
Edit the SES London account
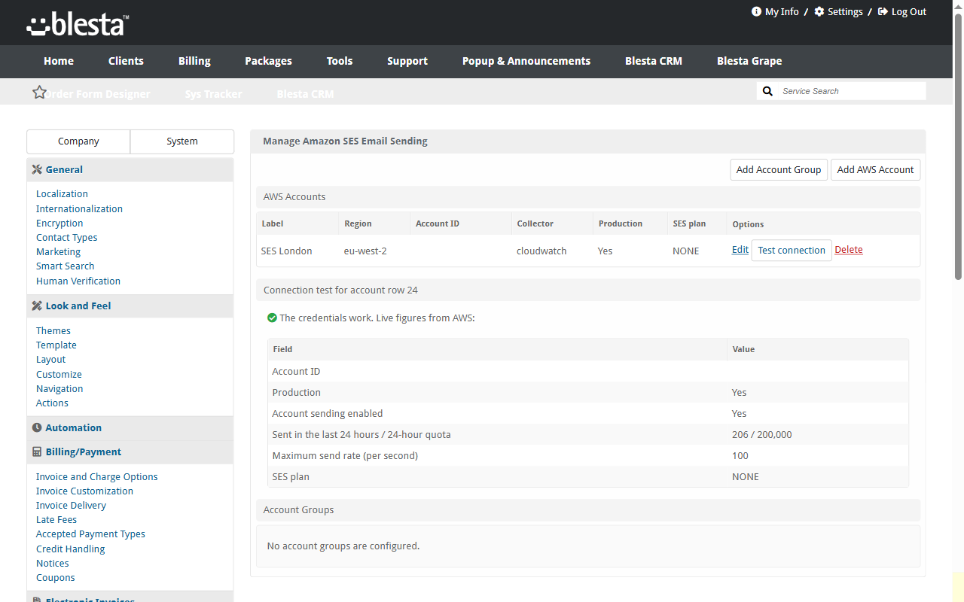(740, 250)
